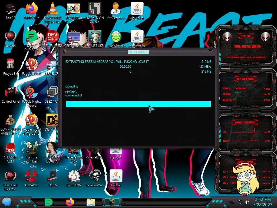Launch Peggle Deluxe from the desktop
277x208 pixels.
[31, 67]
